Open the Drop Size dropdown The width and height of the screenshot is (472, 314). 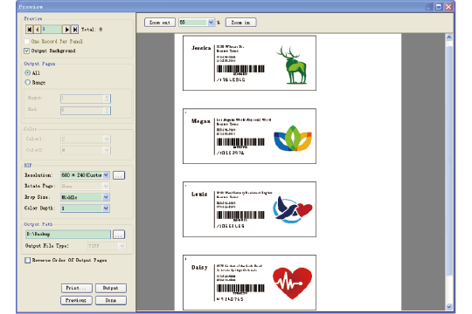click(x=106, y=197)
